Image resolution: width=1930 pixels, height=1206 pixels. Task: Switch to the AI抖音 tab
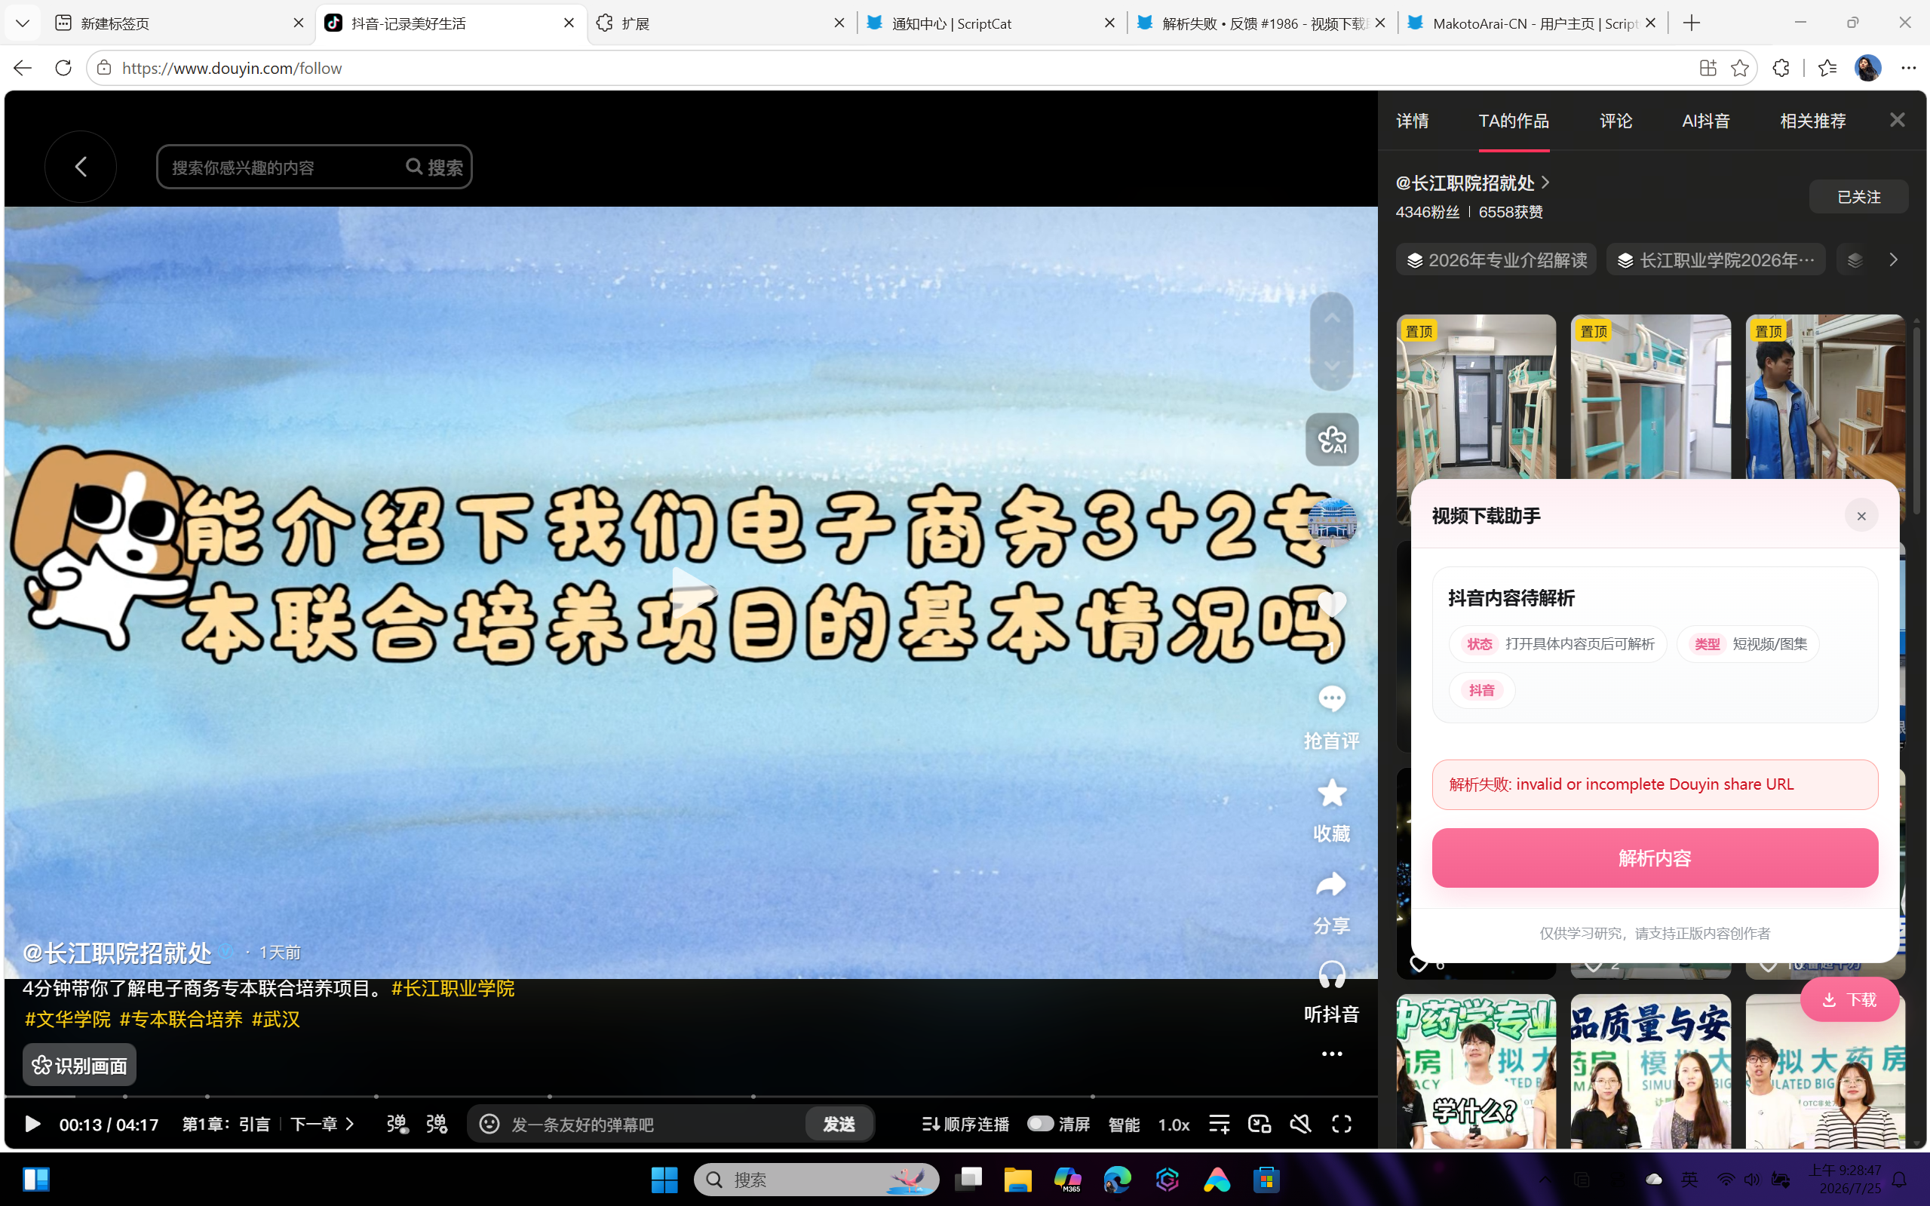(1705, 121)
